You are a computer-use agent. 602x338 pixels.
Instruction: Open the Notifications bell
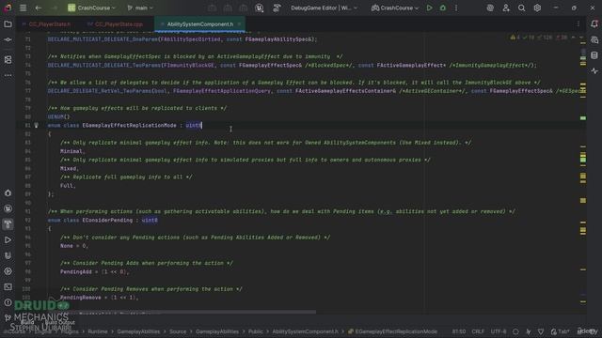[594, 24]
